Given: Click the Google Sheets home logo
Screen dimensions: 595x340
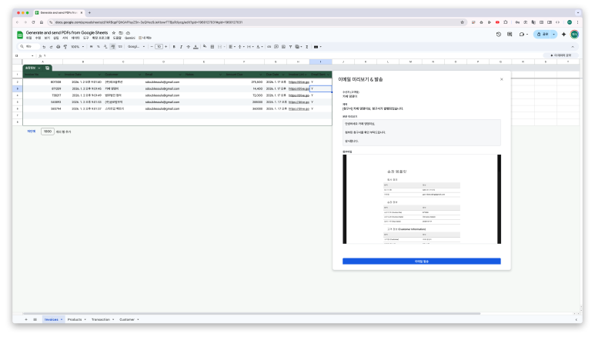Looking at the screenshot, I should pos(19,35).
